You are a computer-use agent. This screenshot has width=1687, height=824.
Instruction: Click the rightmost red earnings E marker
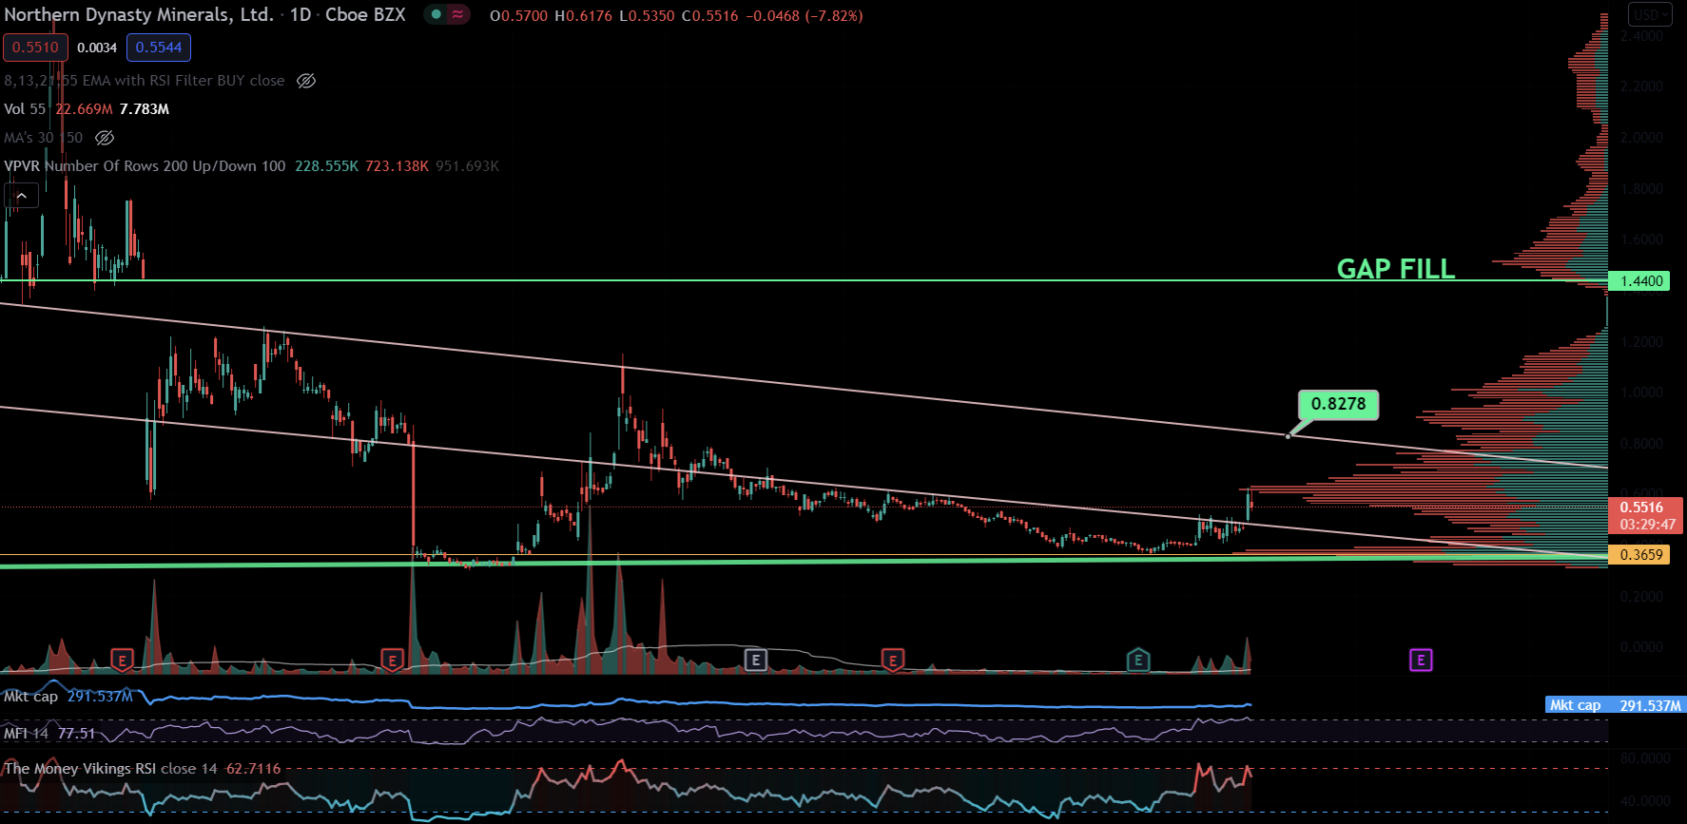point(892,661)
